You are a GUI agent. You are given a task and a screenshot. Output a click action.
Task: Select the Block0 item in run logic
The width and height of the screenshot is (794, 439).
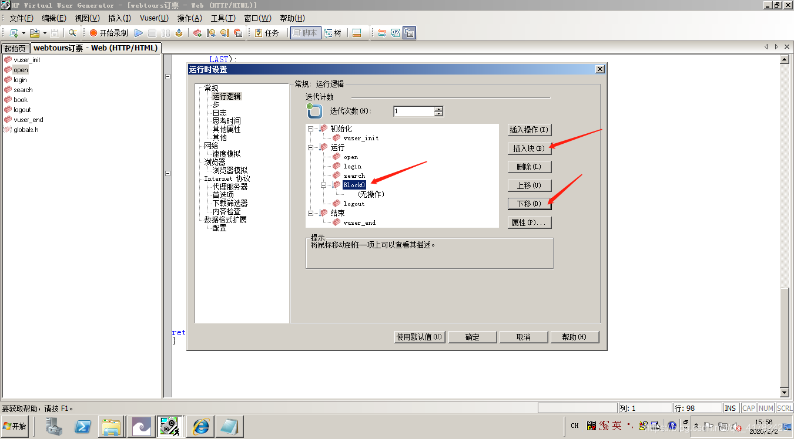coord(354,185)
